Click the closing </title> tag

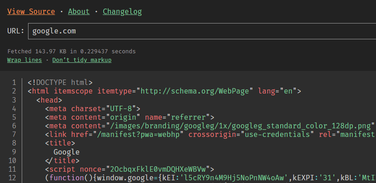point(62,160)
